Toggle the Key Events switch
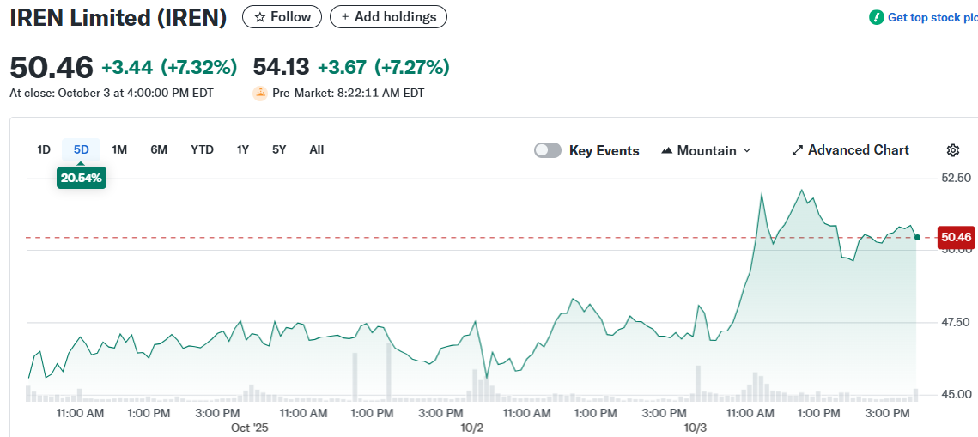The height and width of the screenshot is (437, 978). [548, 150]
